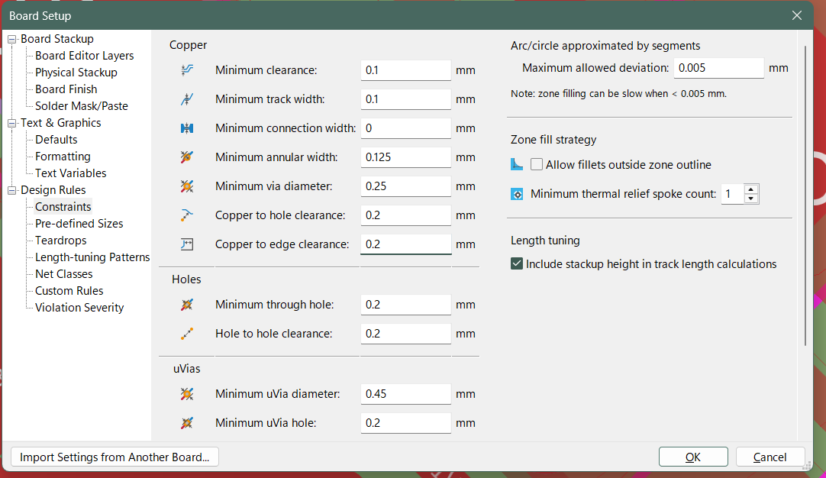Click the Minimum track width icon
The width and height of the screenshot is (826, 478).
(187, 99)
